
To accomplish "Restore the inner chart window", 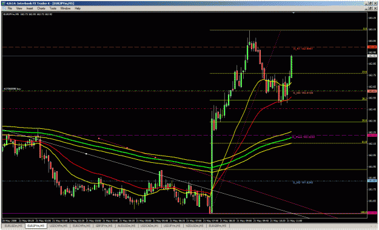I will tap(371, 8).
